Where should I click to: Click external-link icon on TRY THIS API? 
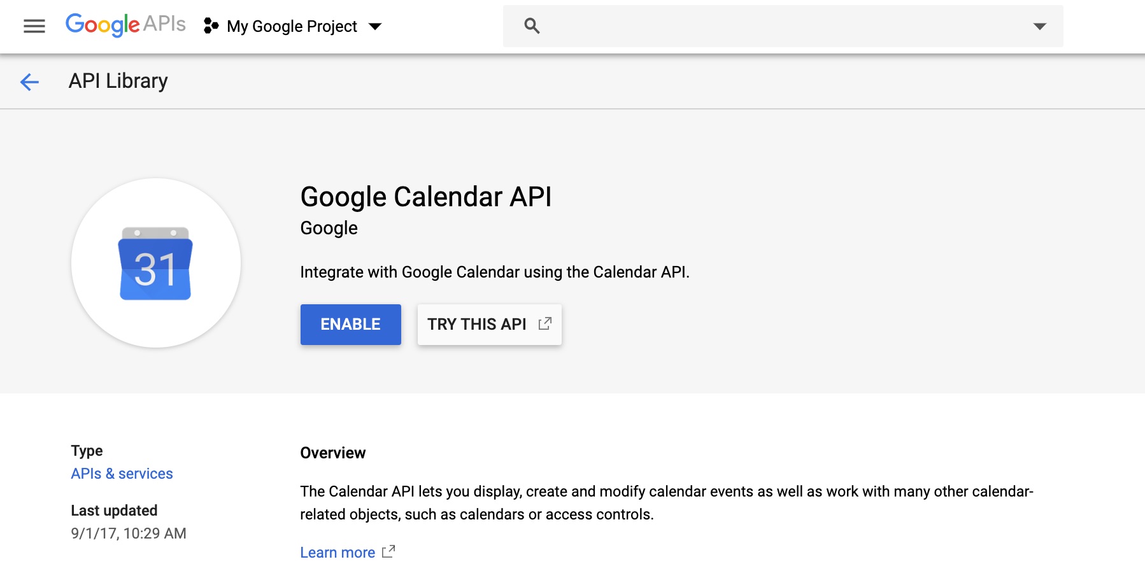[x=544, y=323]
